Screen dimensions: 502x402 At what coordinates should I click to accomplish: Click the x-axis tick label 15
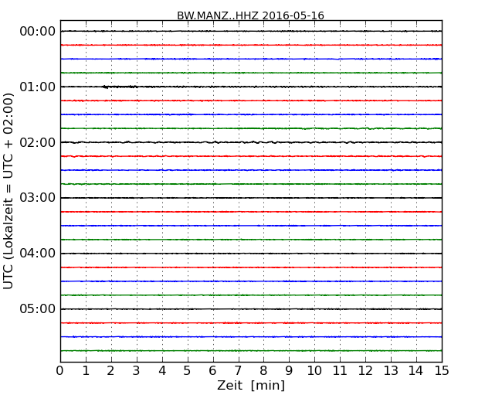click(442, 371)
